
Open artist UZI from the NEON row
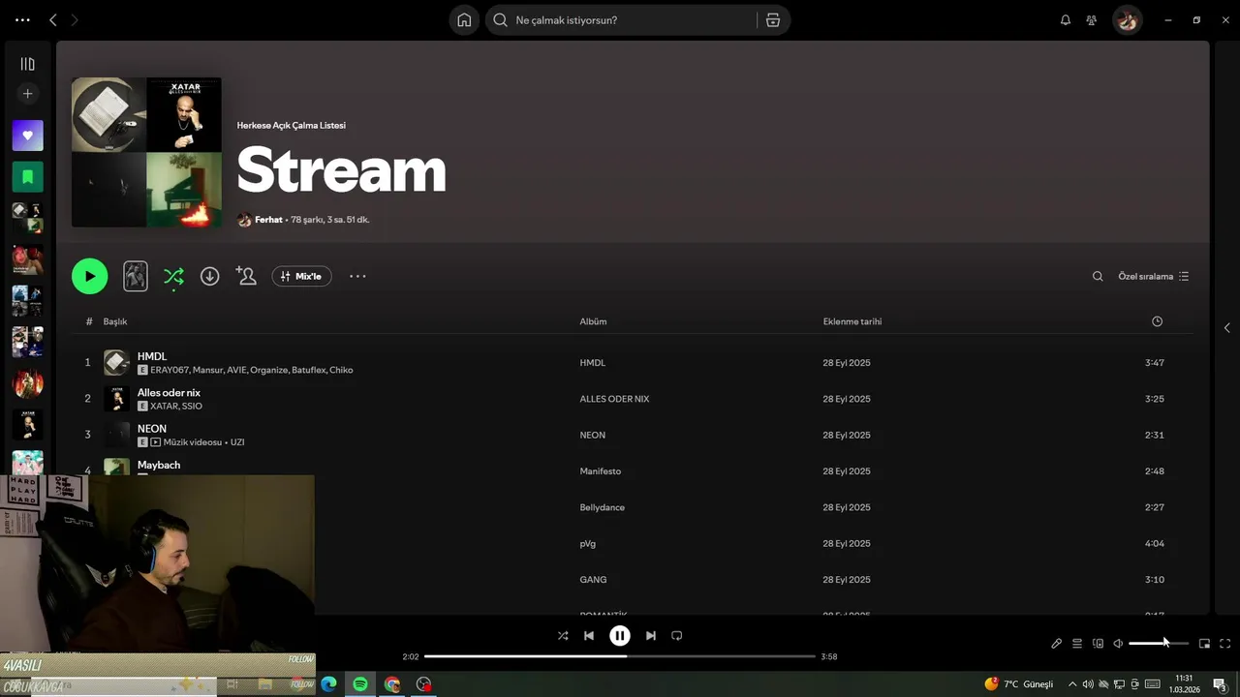click(237, 442)
